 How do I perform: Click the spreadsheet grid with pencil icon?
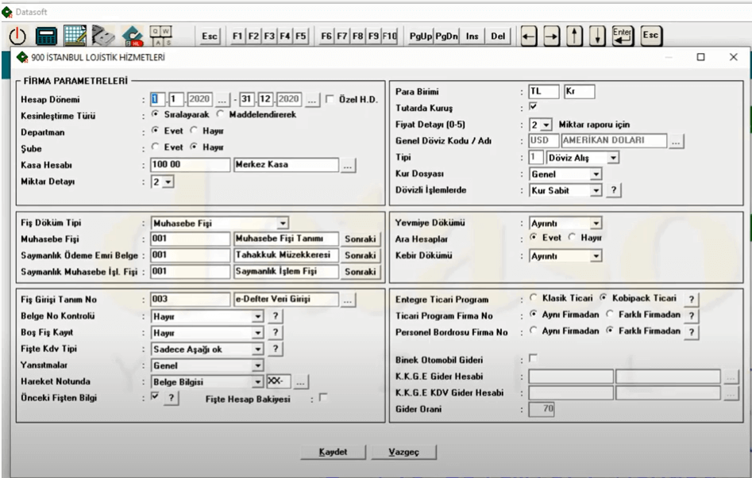pyautogui.click(x=75, y=36)
